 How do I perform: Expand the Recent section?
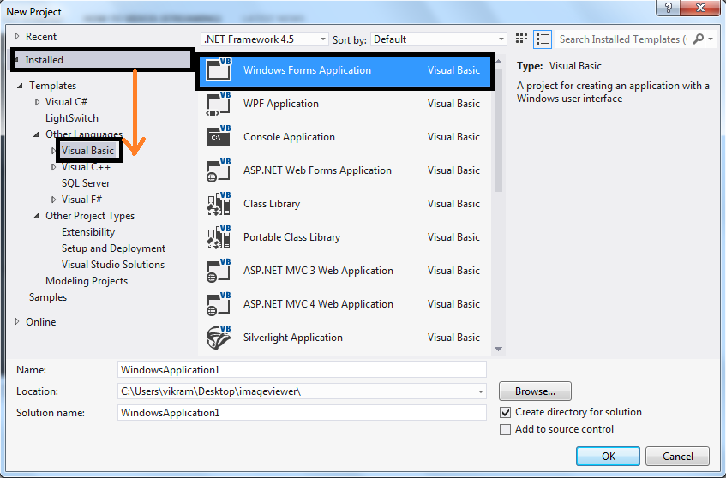pos(17,36)
